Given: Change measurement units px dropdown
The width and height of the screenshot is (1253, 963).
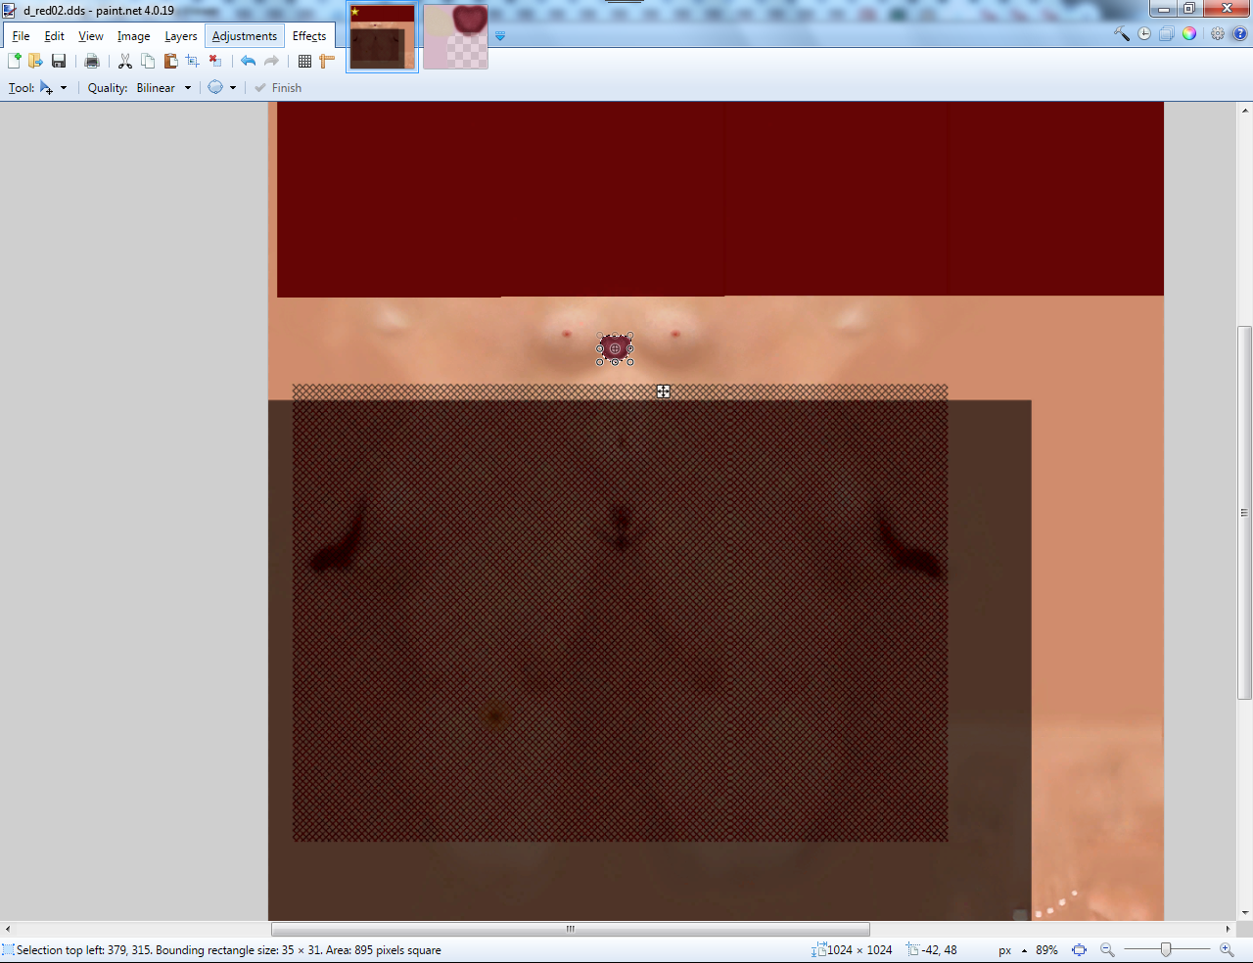Looking at the screenshot, I should point(1013,950).
